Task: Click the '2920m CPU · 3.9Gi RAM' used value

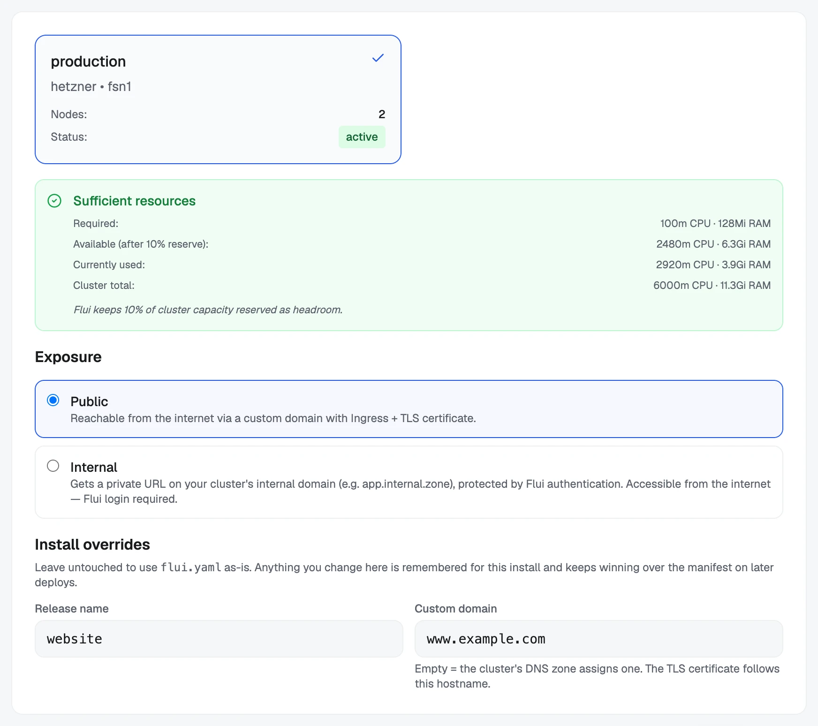Action: click(x=713, y=265)
